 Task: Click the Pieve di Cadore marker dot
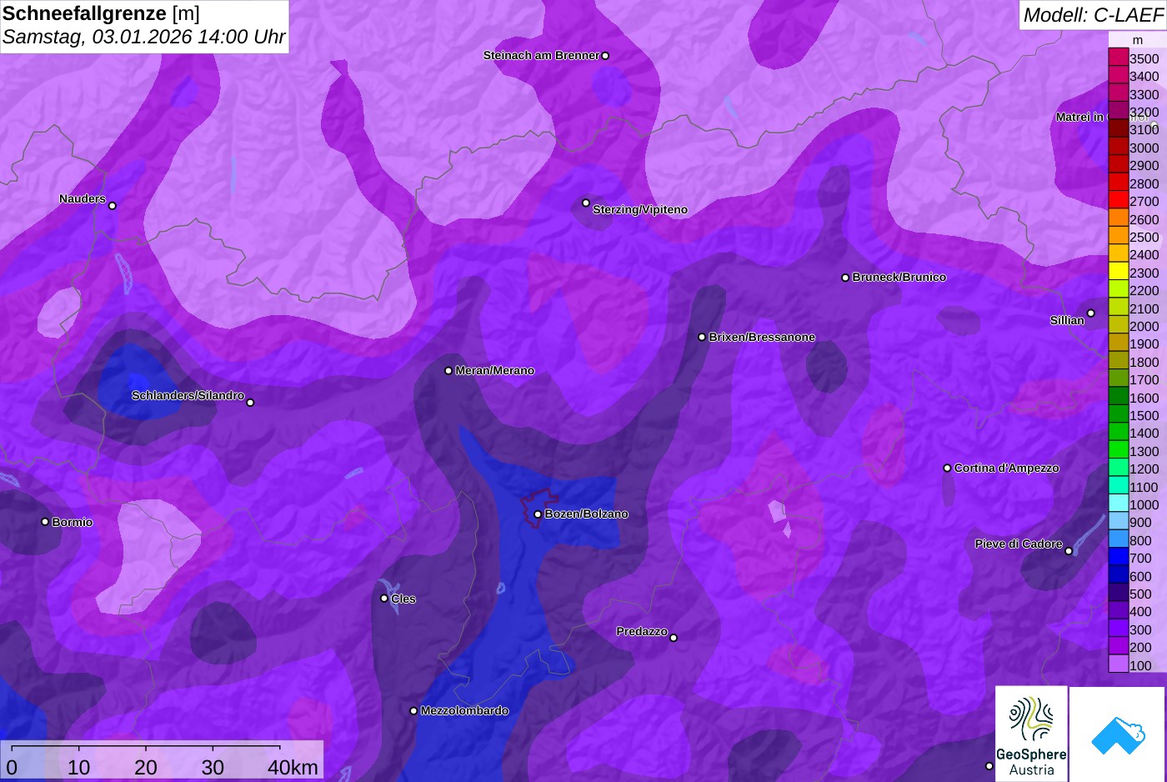click(x=1069, y=550)
